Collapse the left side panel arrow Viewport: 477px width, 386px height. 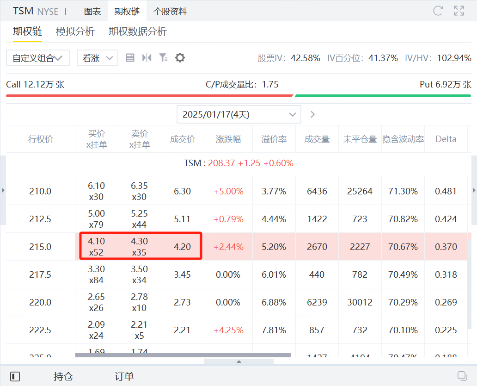pyautogui.click(x=3, y=190)
